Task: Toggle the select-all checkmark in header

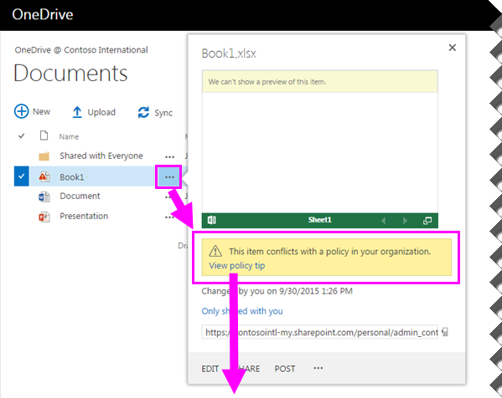Action: 22,135
